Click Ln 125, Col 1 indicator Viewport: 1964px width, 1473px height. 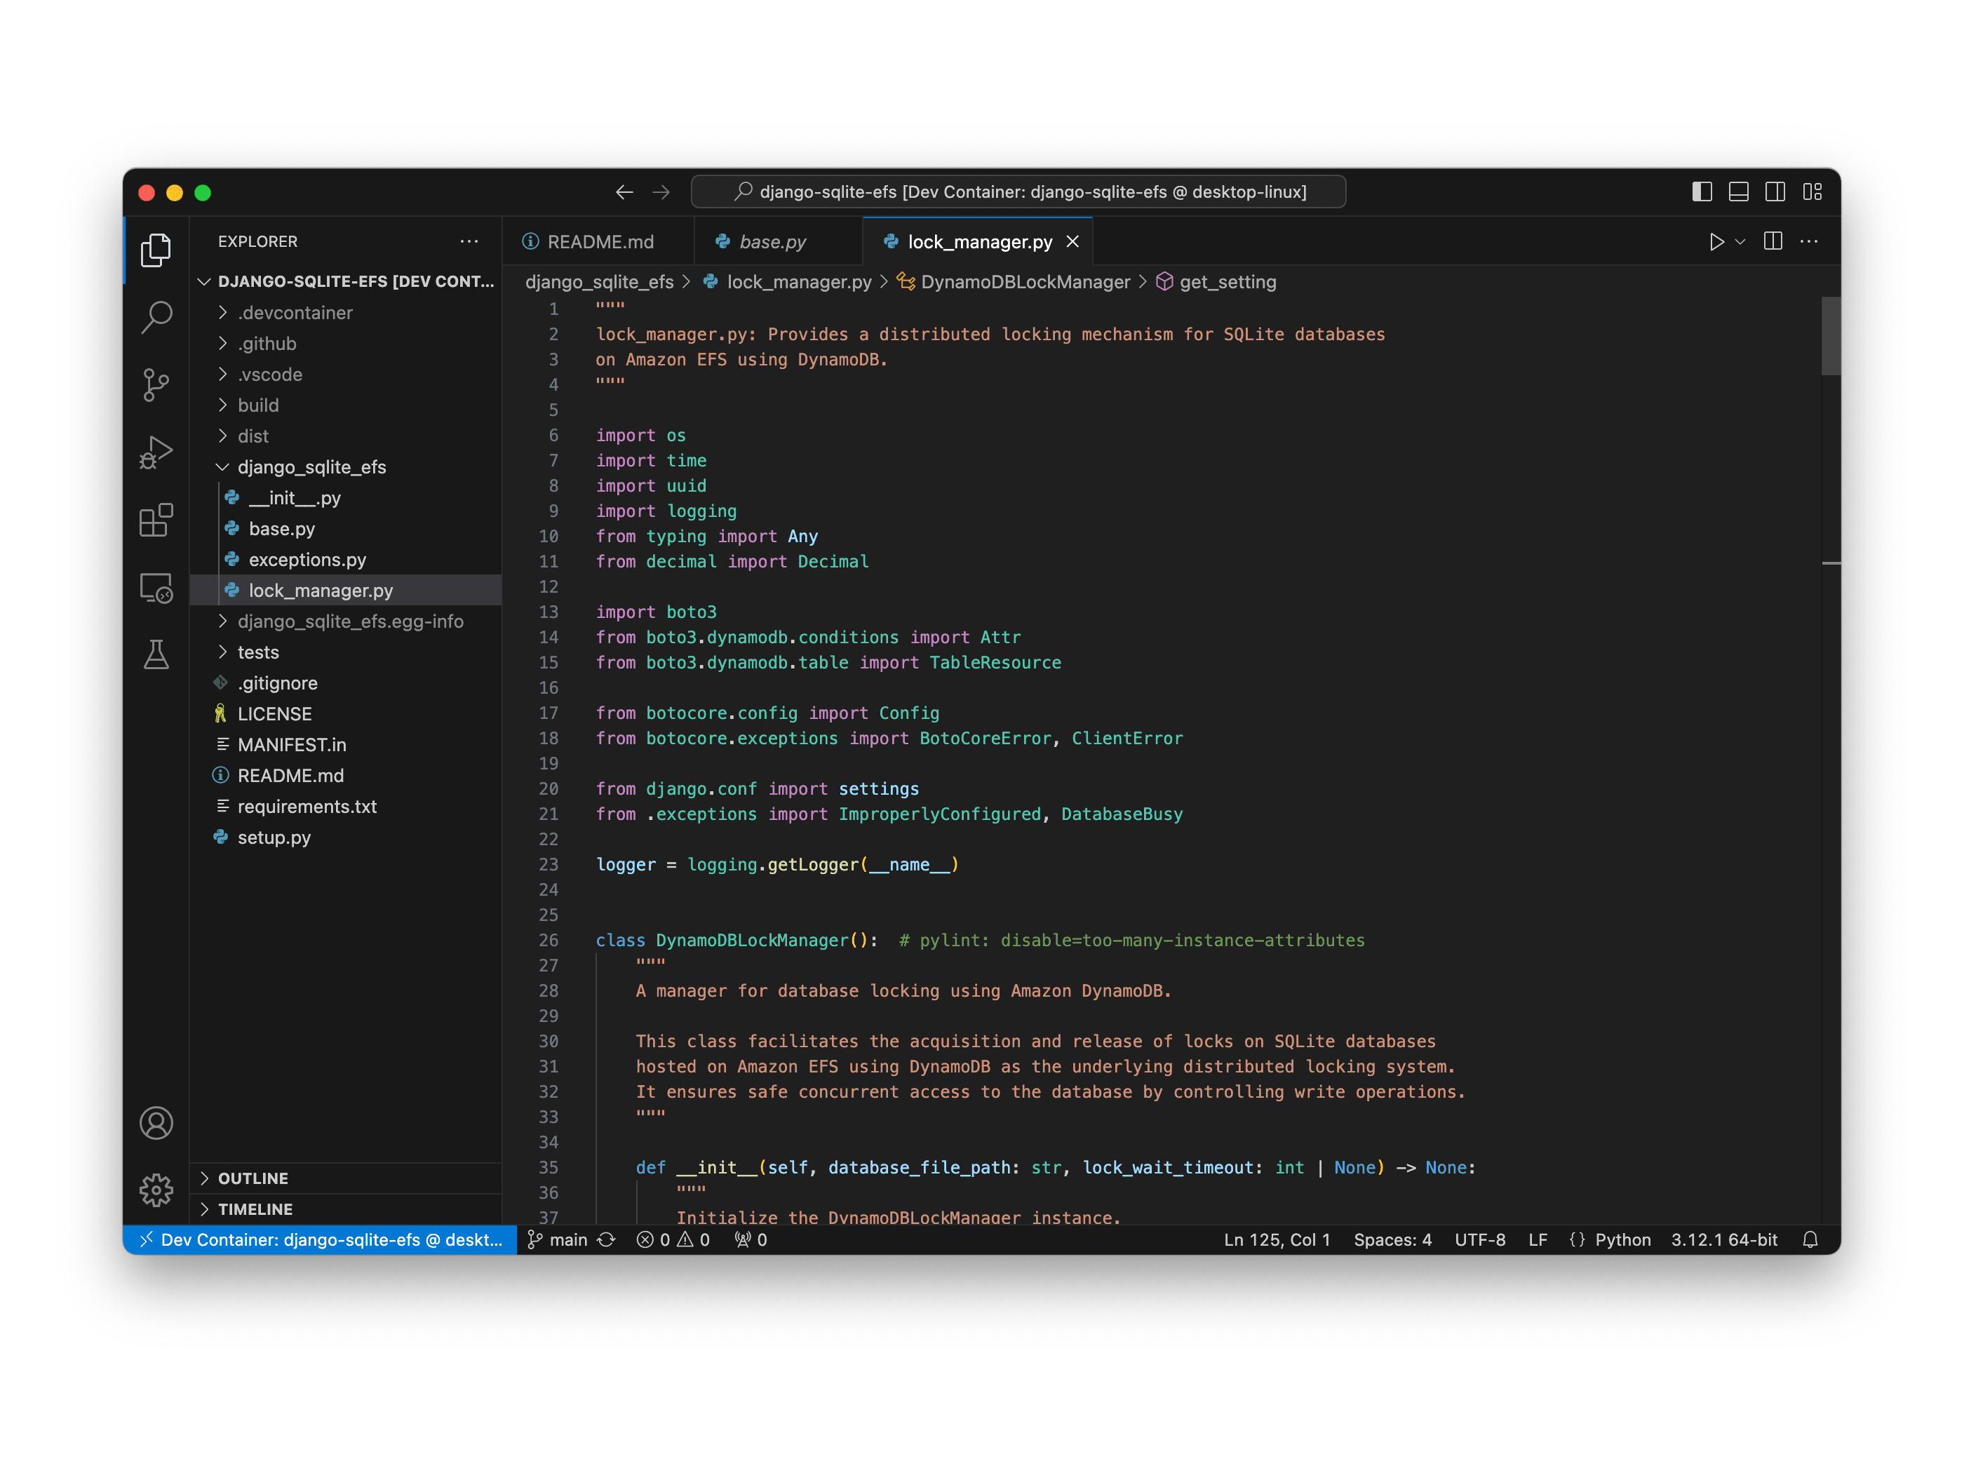pos(1277,1239)
